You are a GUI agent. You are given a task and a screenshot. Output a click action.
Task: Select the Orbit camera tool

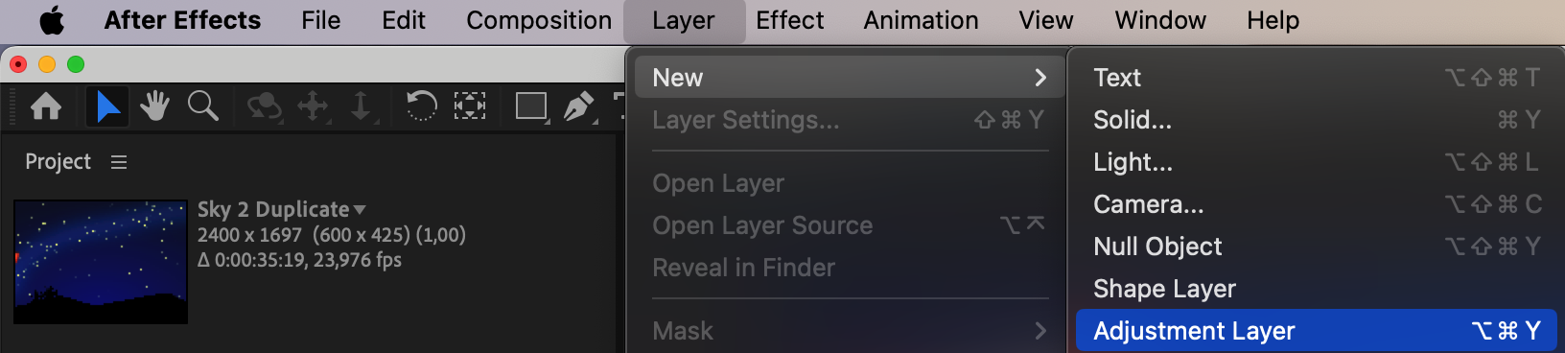(x=264, y=106)
